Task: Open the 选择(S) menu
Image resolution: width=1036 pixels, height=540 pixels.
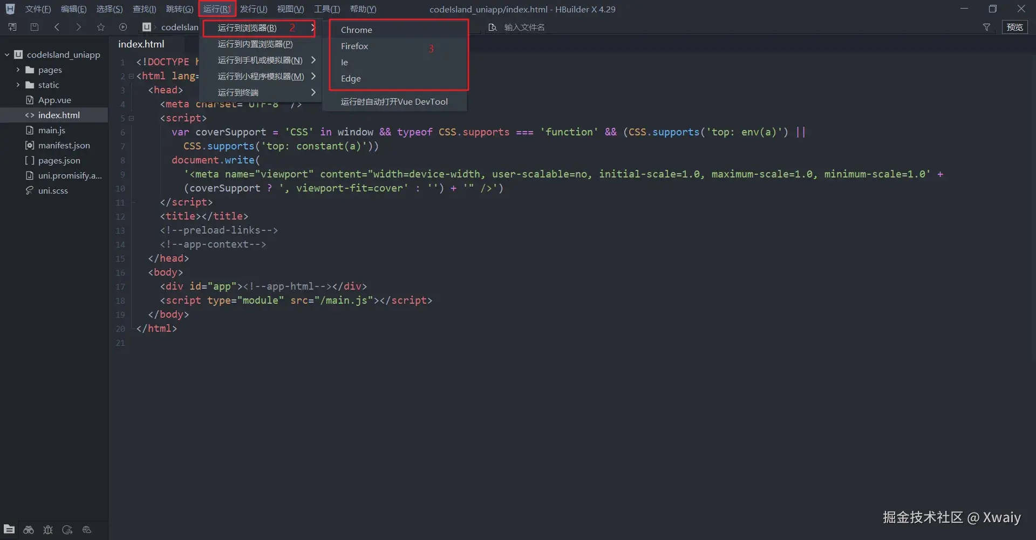Action: (110, 9)
